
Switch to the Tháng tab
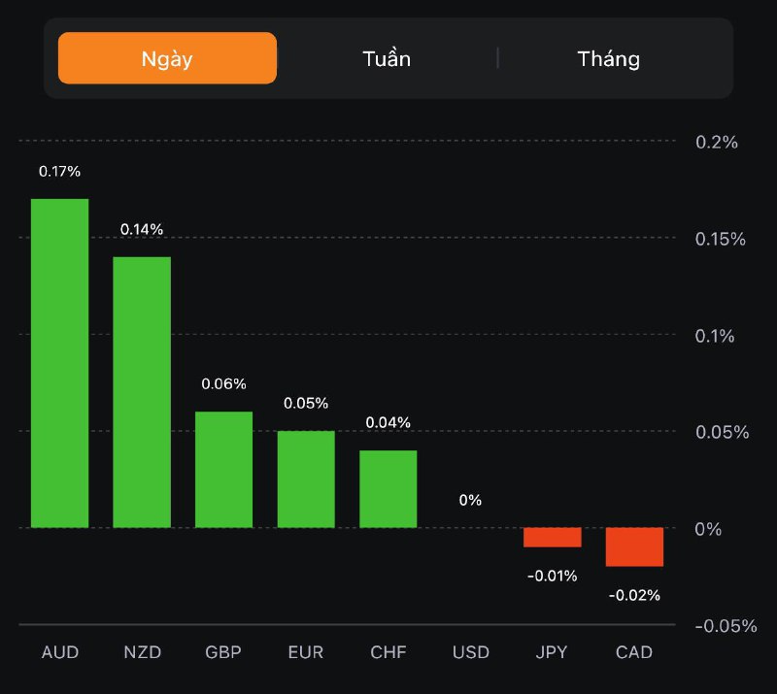click(609, 58)
